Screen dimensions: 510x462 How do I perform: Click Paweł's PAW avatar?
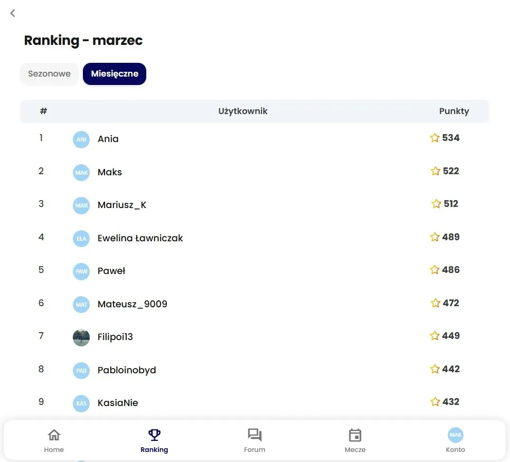[x=81, y=271]
